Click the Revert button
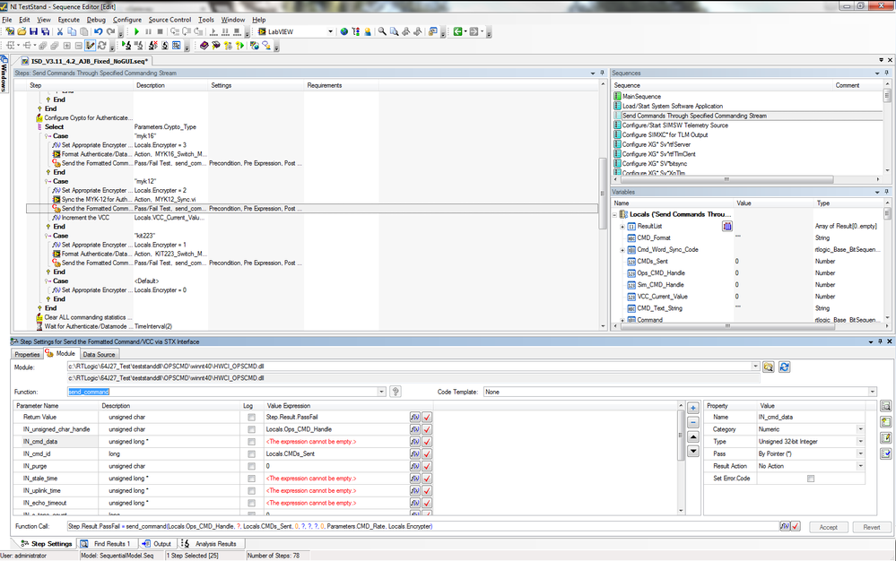The width and height of the screenshot is (896, 561). [872, 527]
